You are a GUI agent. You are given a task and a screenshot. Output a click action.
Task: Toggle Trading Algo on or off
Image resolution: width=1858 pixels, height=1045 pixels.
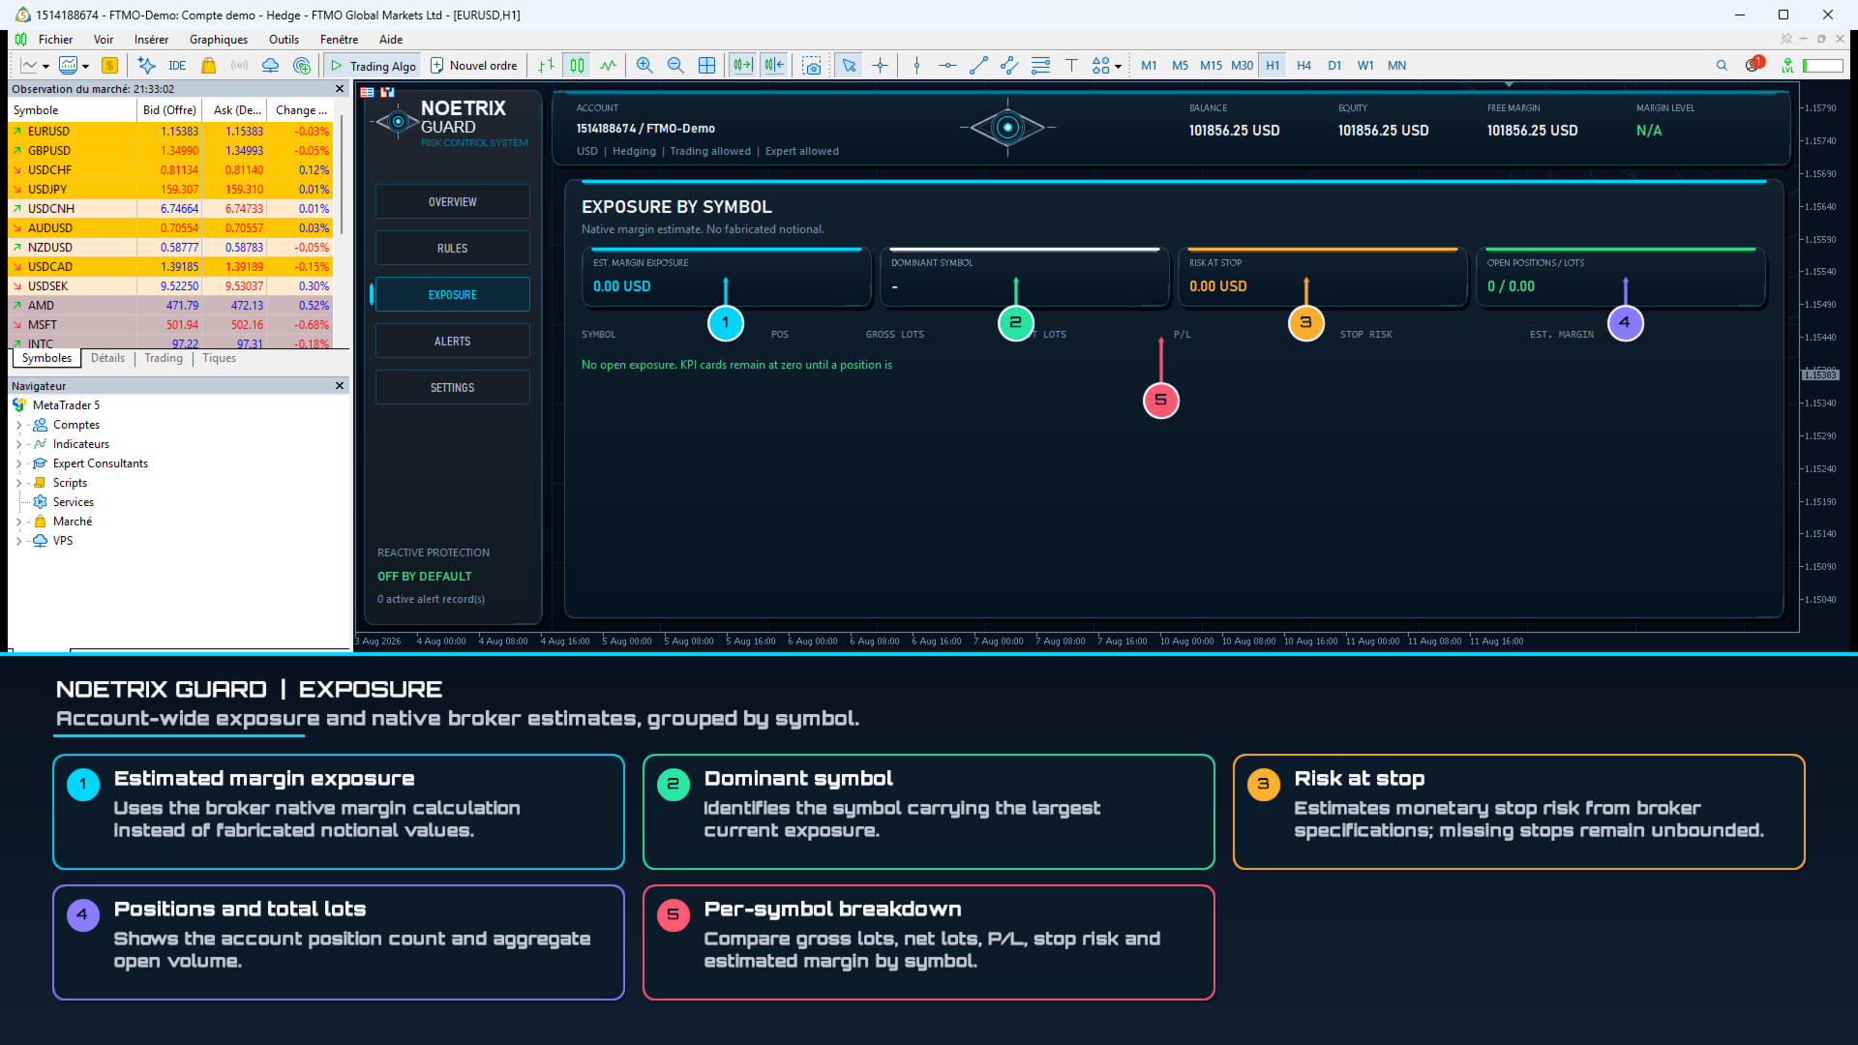click(x=374, y=66)
